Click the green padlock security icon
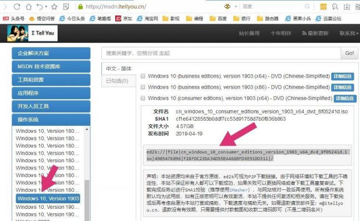360x221 pixels. click(x=80, y=7)
